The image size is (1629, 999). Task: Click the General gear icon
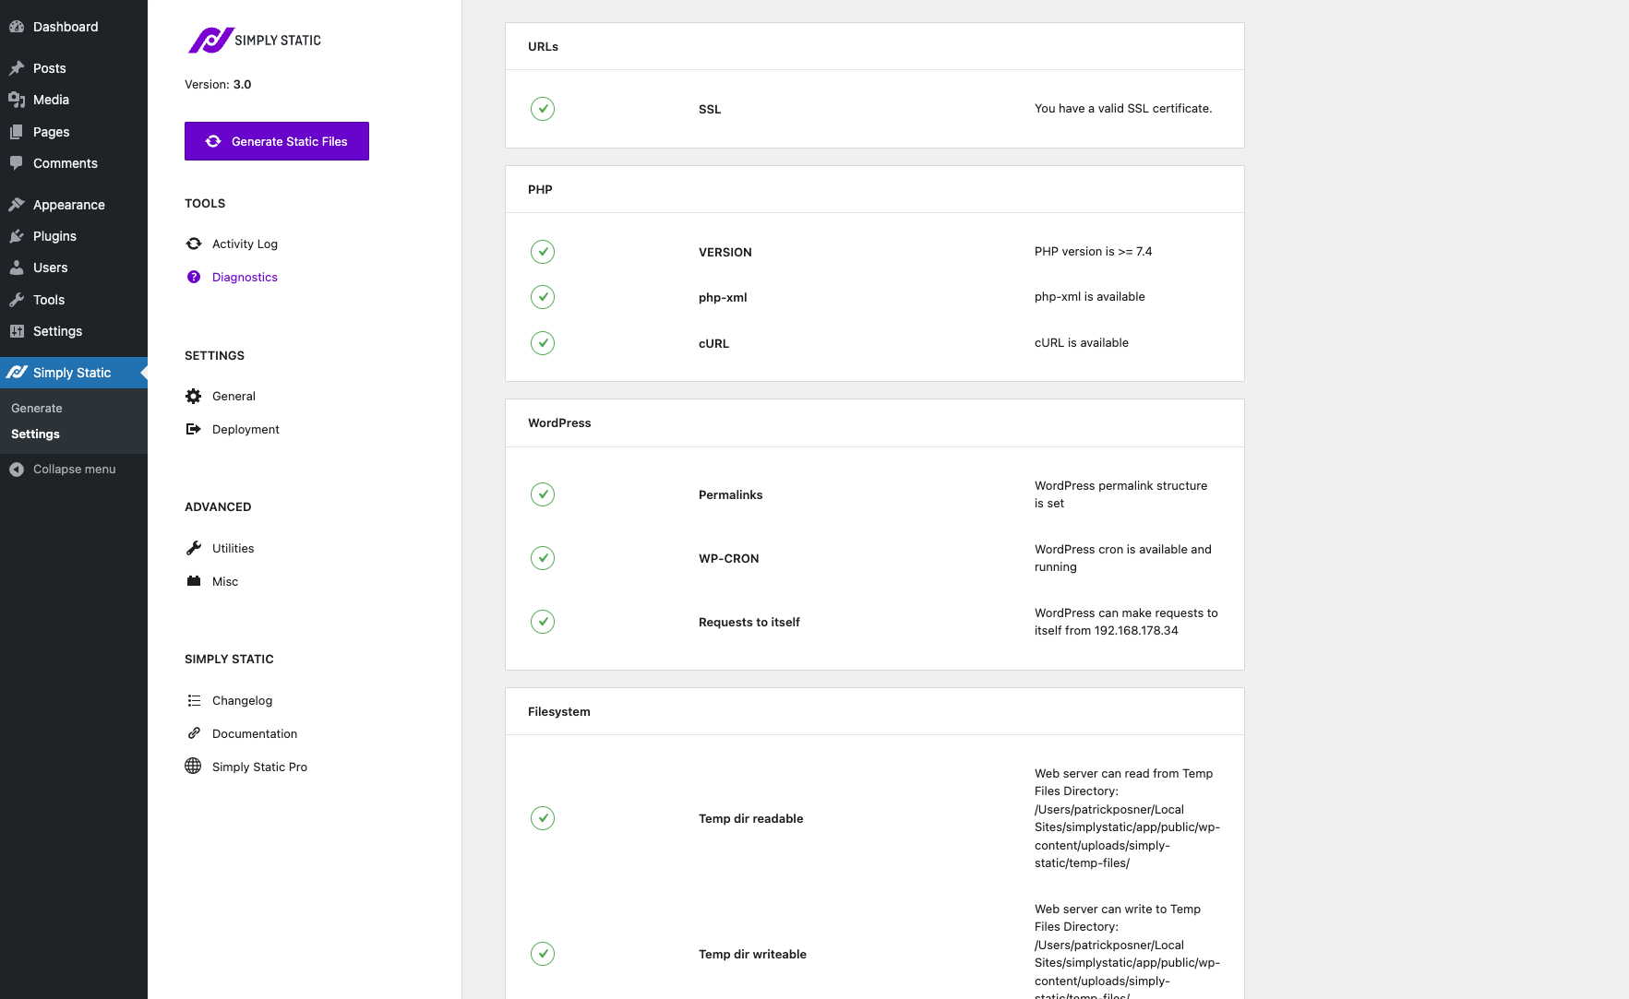(194, 396)
